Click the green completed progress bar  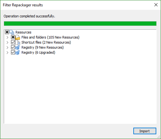tap(80, 23)
